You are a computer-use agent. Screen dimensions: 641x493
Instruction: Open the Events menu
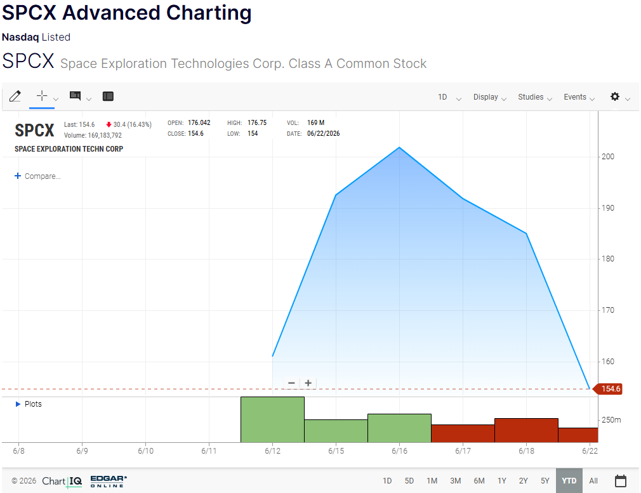(x=579, y=97)
